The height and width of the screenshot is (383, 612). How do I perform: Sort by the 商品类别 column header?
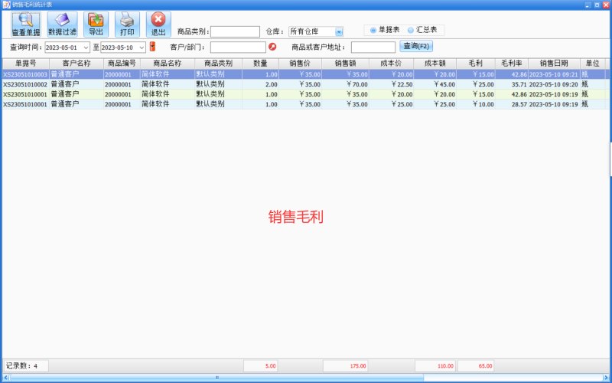pyautogui.click(x=219, y=64)
